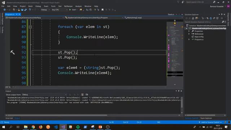This screenshot has height=130, width=231.
Task: Click Add to Source Control in status bar
Action: click(210, 122)
